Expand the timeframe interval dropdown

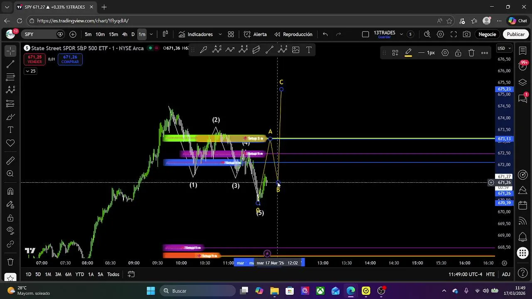[x=151, y=34]
